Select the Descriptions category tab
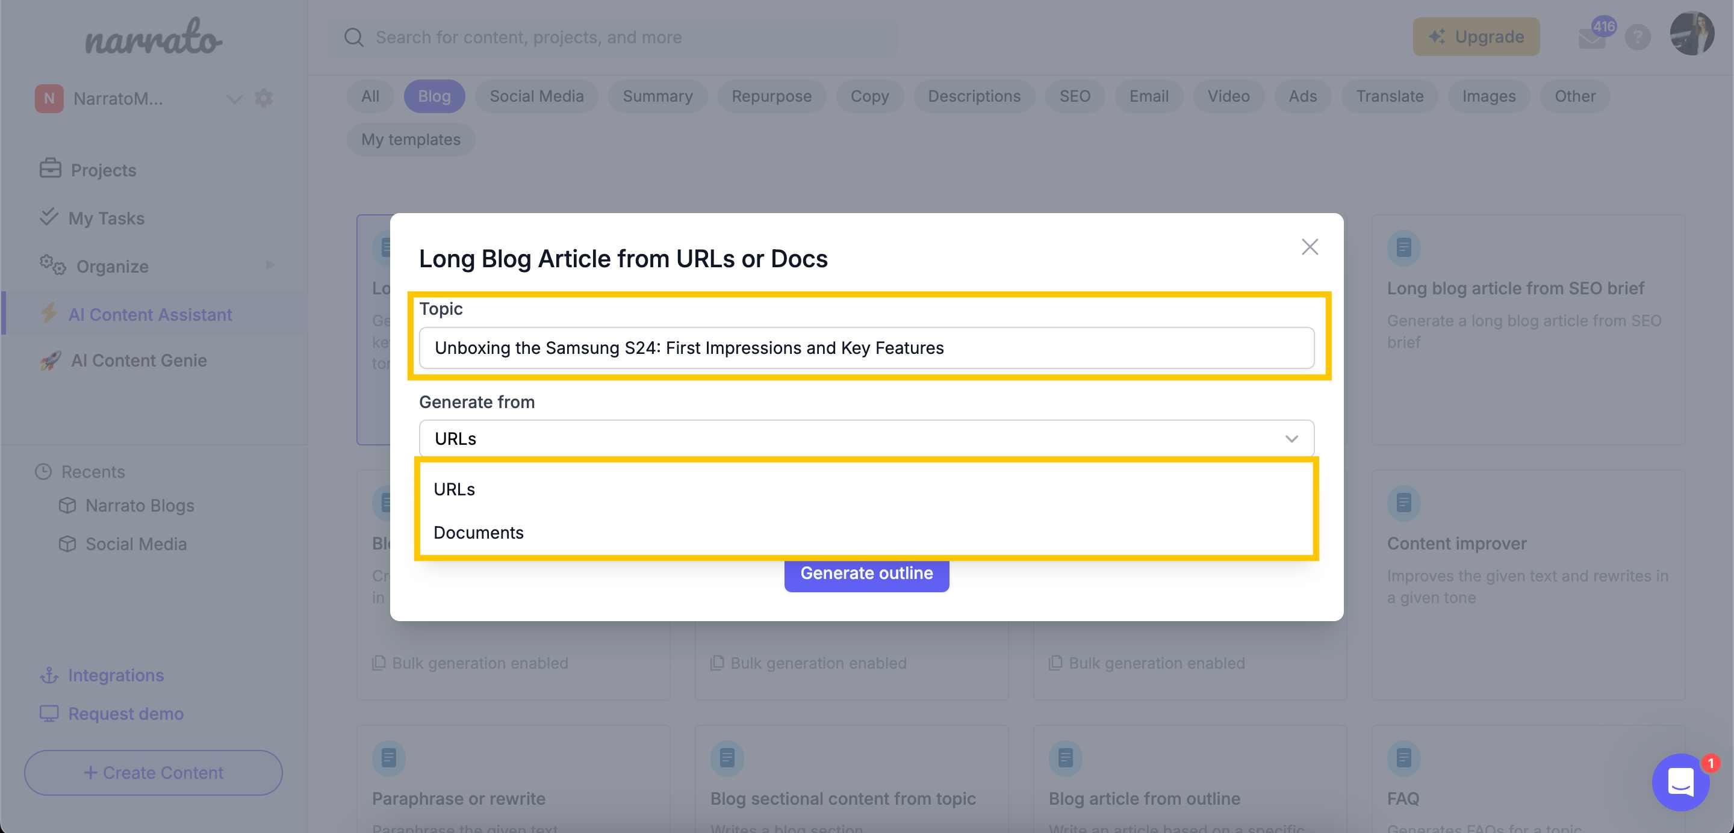The width and height of the screenshot is (1734, 833). pyautogui.click(x=974, y=96)
